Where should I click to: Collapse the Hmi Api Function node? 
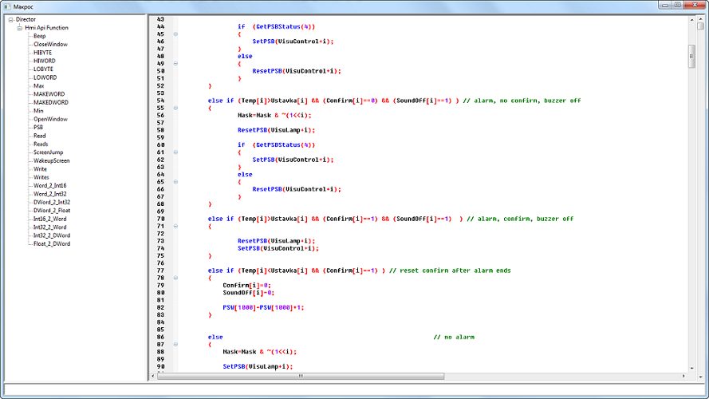click(x=19, y=27)
